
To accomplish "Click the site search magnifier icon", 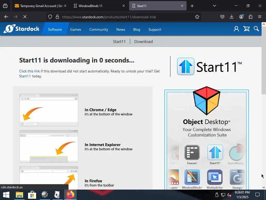I will tap(256, 29).
